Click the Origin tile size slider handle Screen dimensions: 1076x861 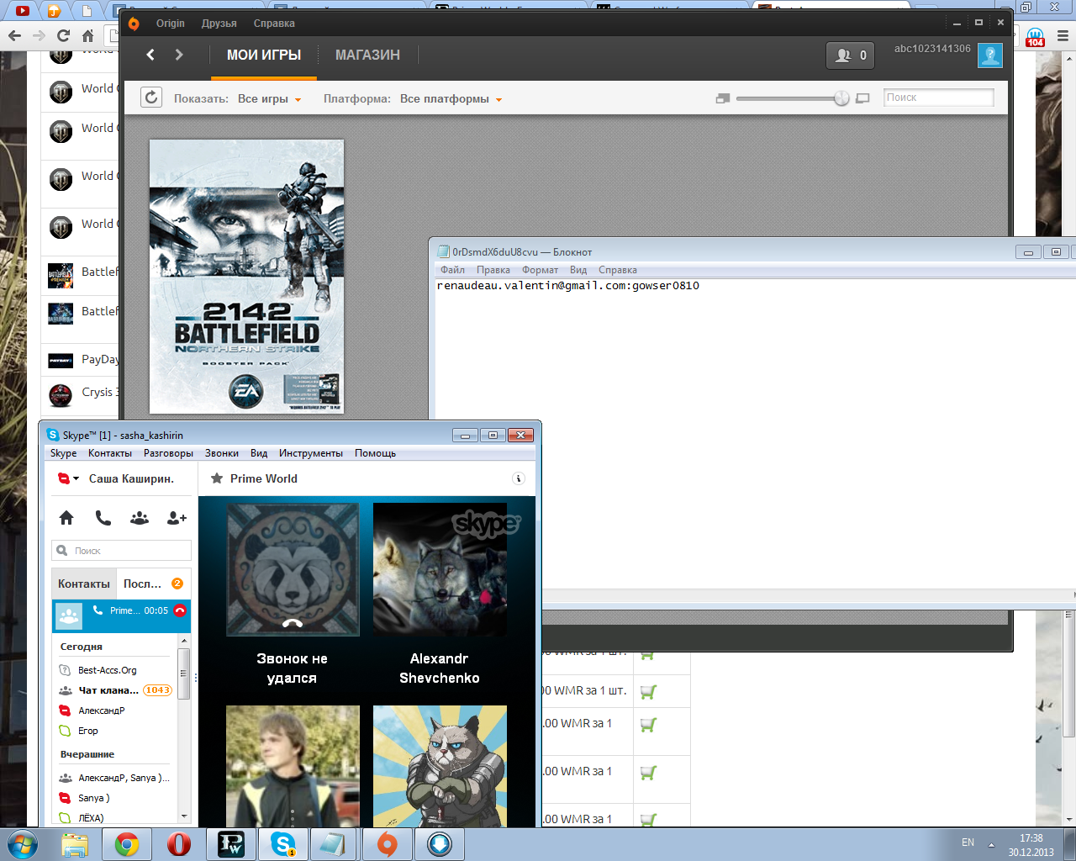pos(841,98)
